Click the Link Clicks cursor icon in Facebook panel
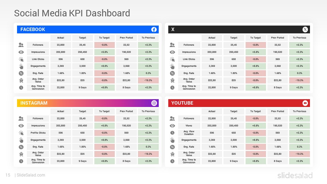Screen dimensions: 327x184 21,59
